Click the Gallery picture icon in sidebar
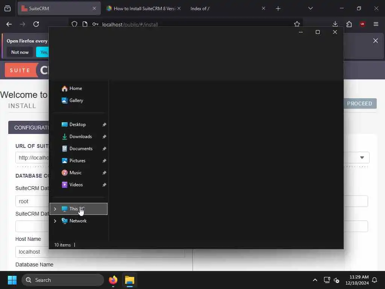 [65, 100]
